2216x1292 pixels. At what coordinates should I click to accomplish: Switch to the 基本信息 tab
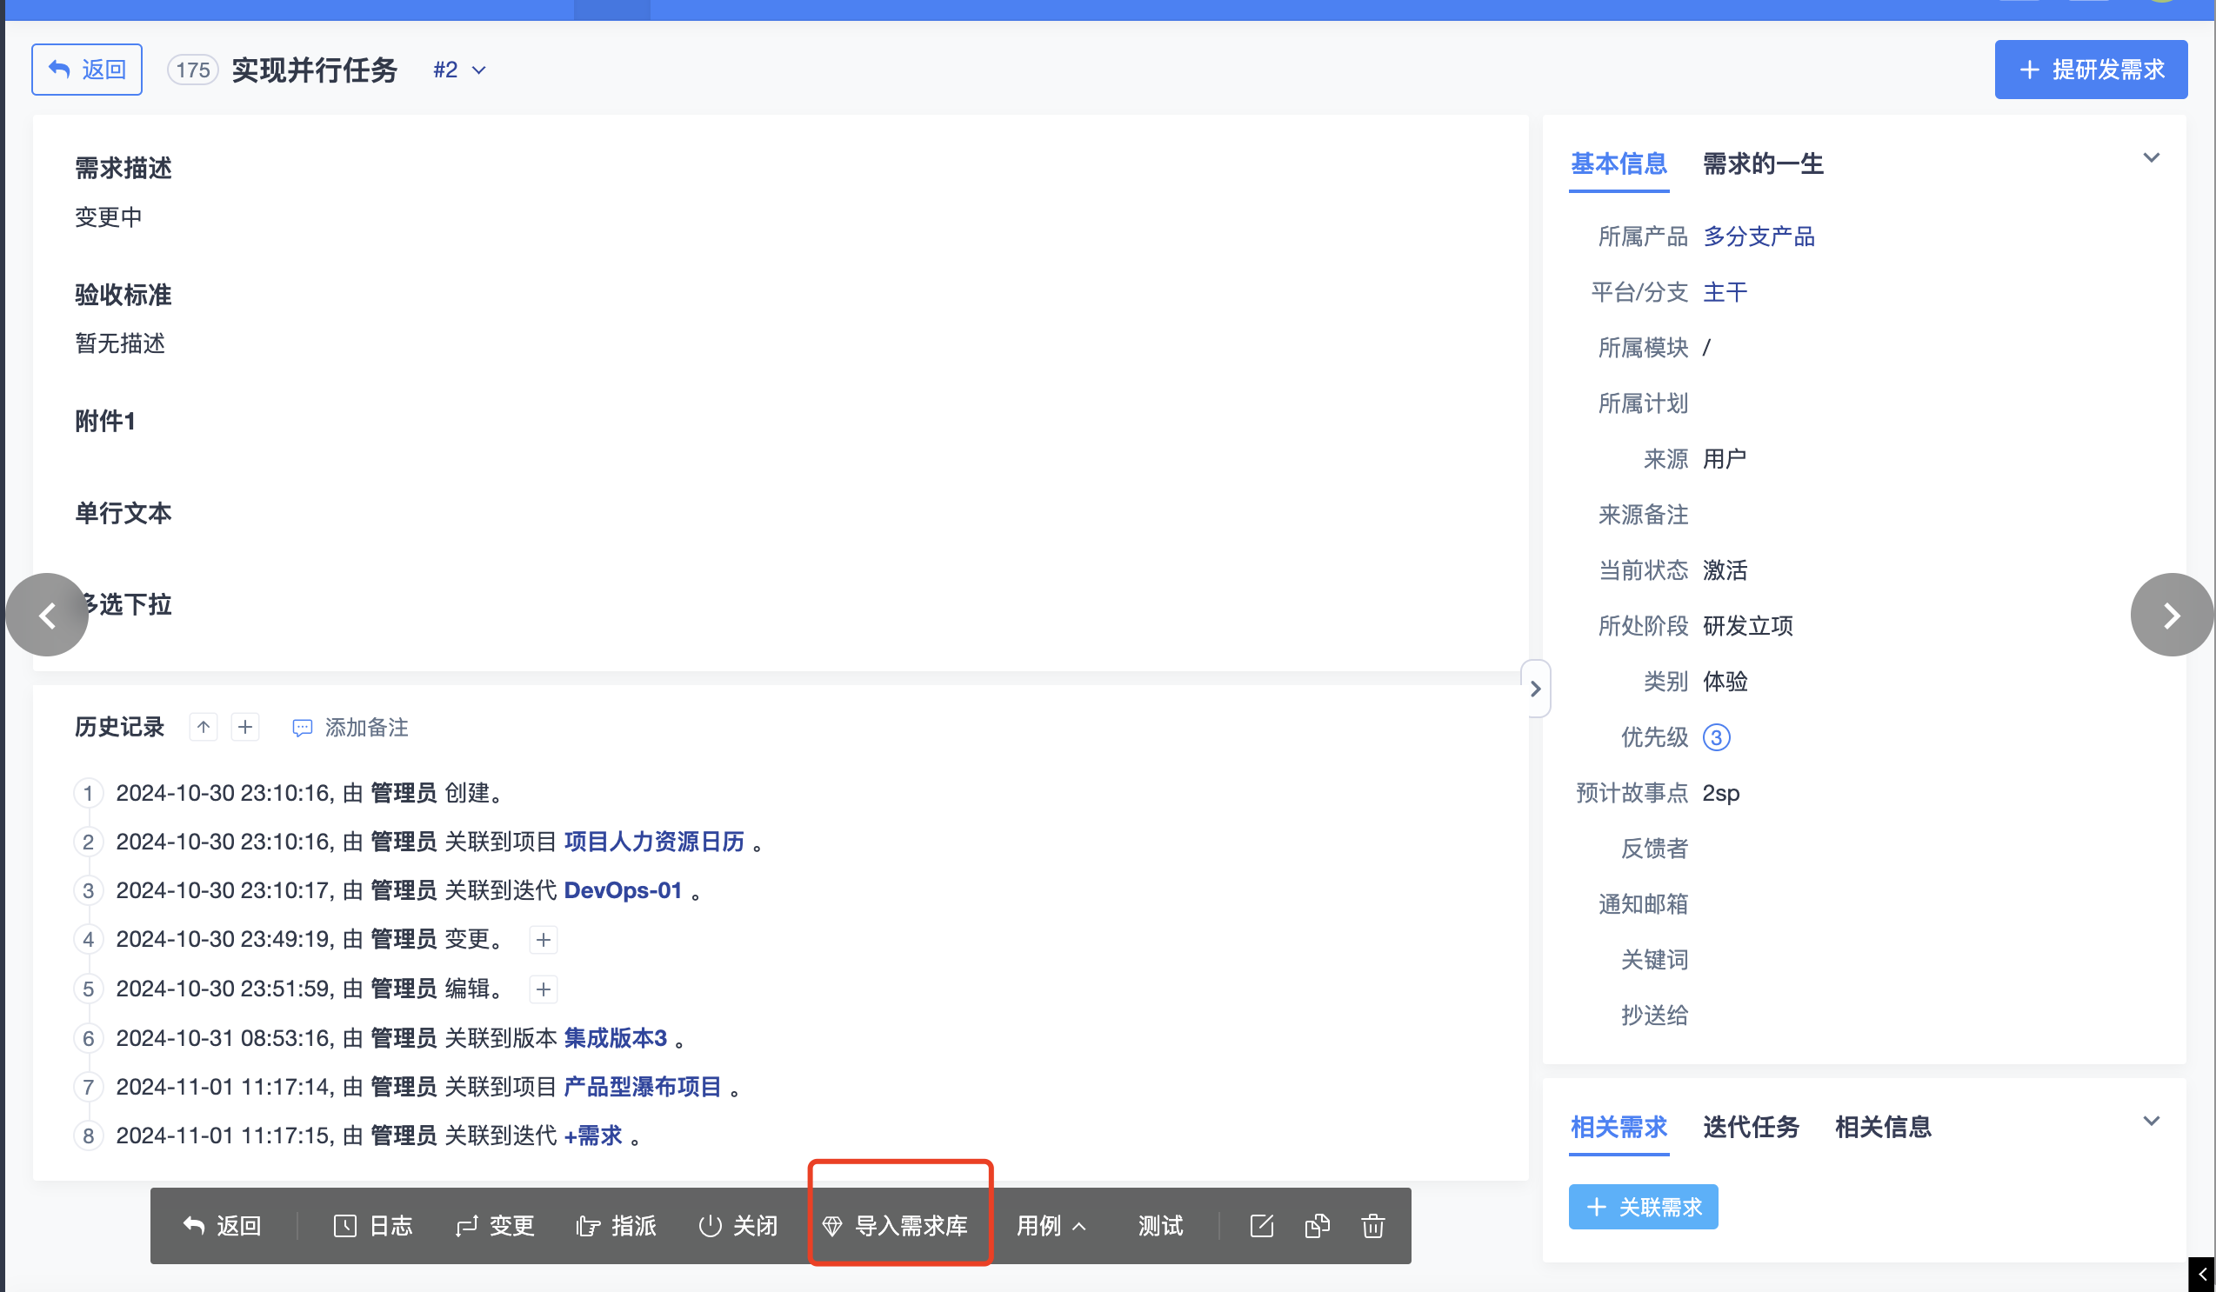coord(1618,164)
